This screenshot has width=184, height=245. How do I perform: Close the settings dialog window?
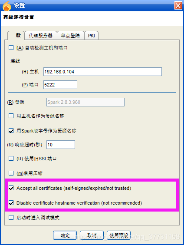[x=178, y=6]
